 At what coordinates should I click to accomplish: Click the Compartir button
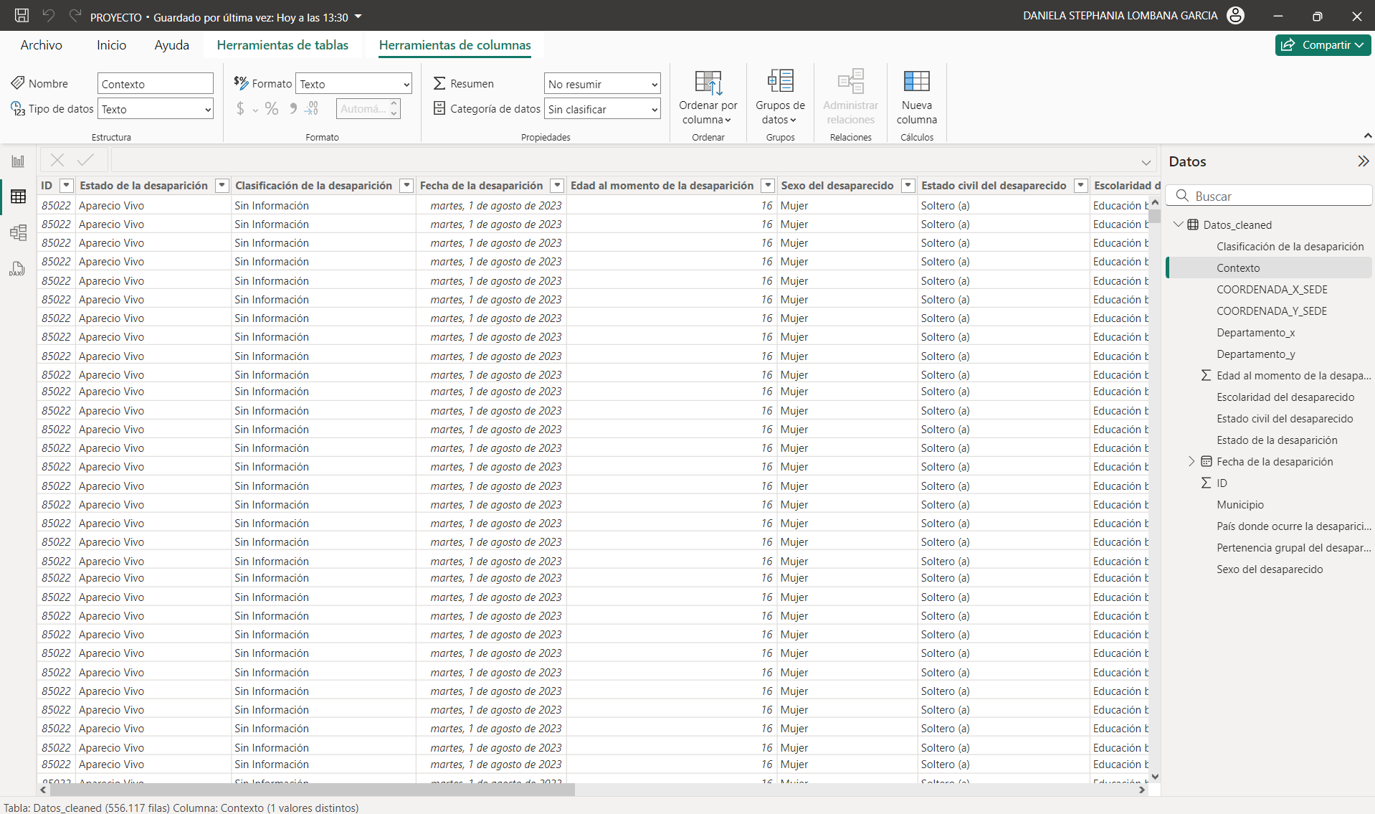[x=1323, y=44]
